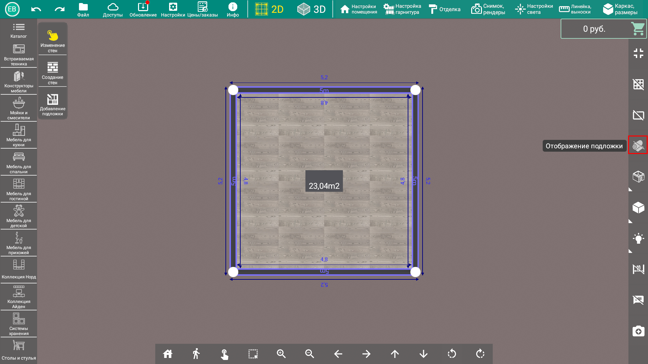This screenshot has height=364, width=648.
Task: Toggle the grid display off
Action: tap(638, 84)
